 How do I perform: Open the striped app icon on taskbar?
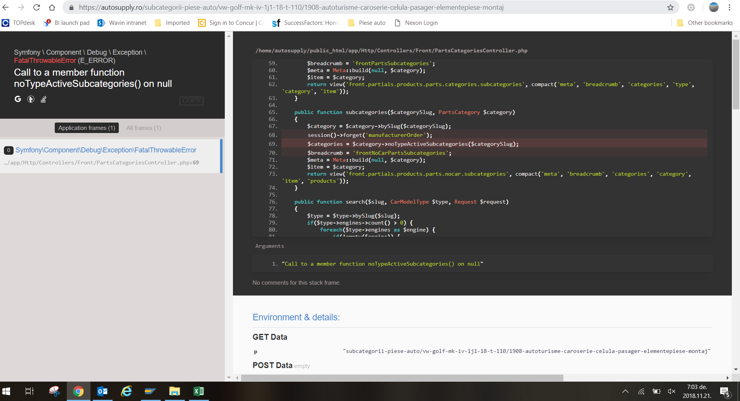click(x=150, y=391)
